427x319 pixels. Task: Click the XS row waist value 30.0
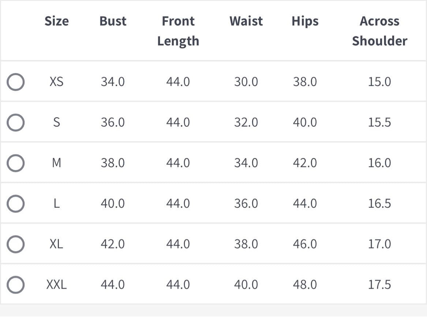coord(246,82)
